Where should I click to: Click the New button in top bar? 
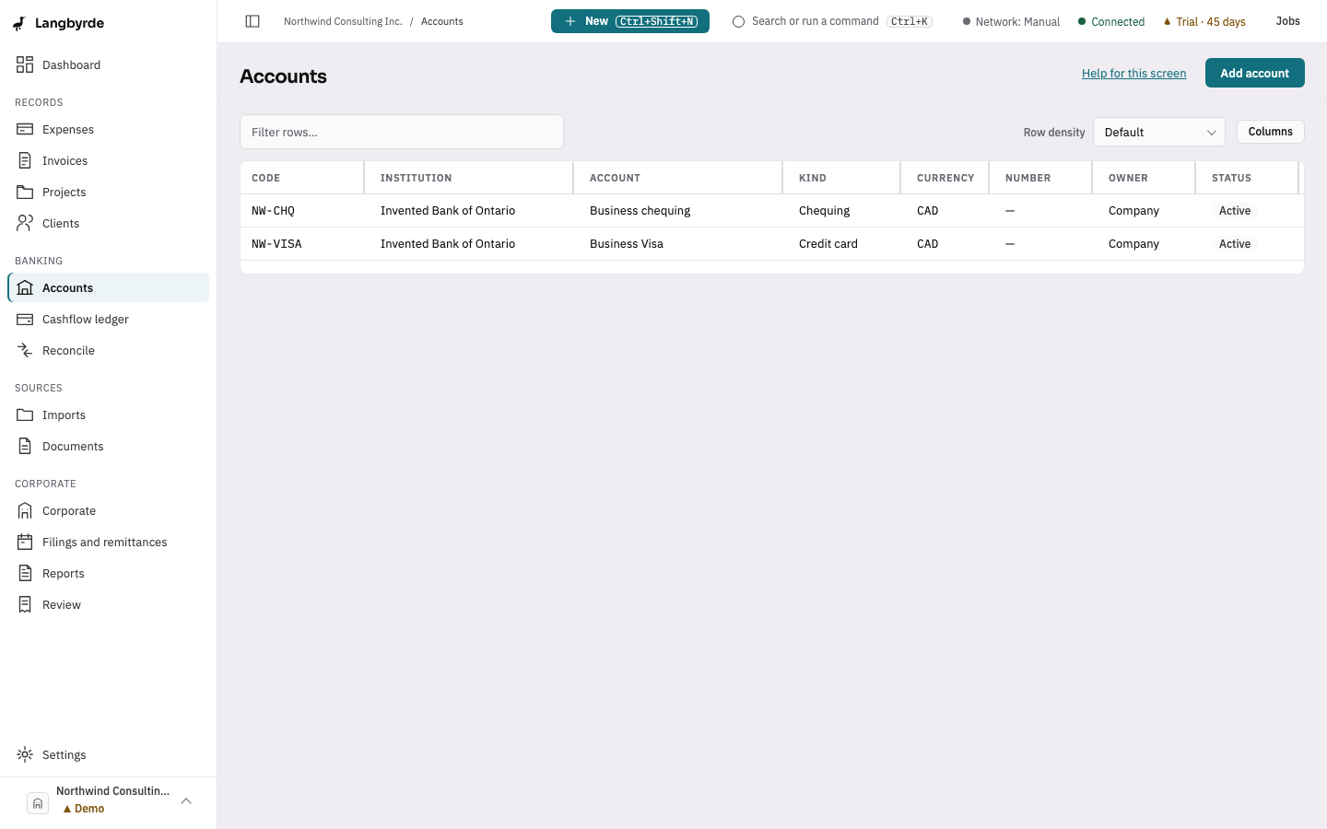point(630,21)
